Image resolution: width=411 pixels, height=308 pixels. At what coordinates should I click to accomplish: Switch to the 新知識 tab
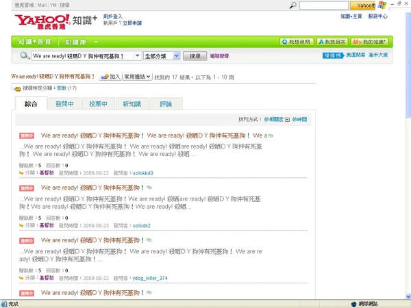point(132,104)
